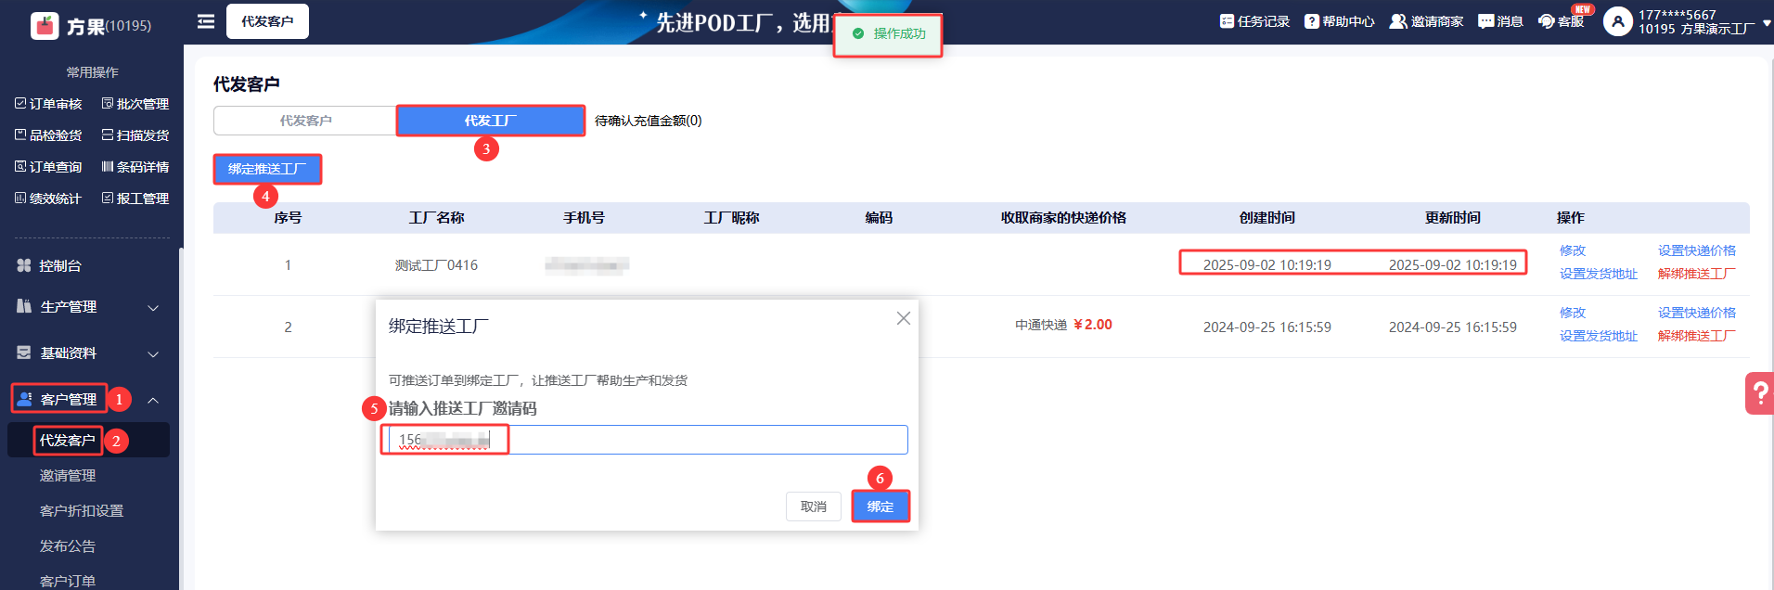Select 代发工厂 tab
Viewport: 1774px width, 590px height.
tap(490, 121)
